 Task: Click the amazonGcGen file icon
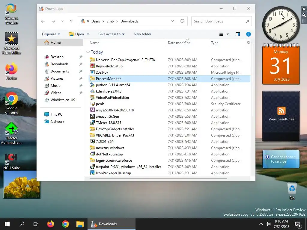tap(92, 116)
